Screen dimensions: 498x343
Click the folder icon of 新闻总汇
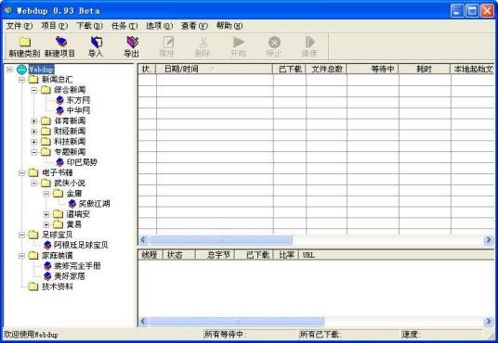coord(33,79)
